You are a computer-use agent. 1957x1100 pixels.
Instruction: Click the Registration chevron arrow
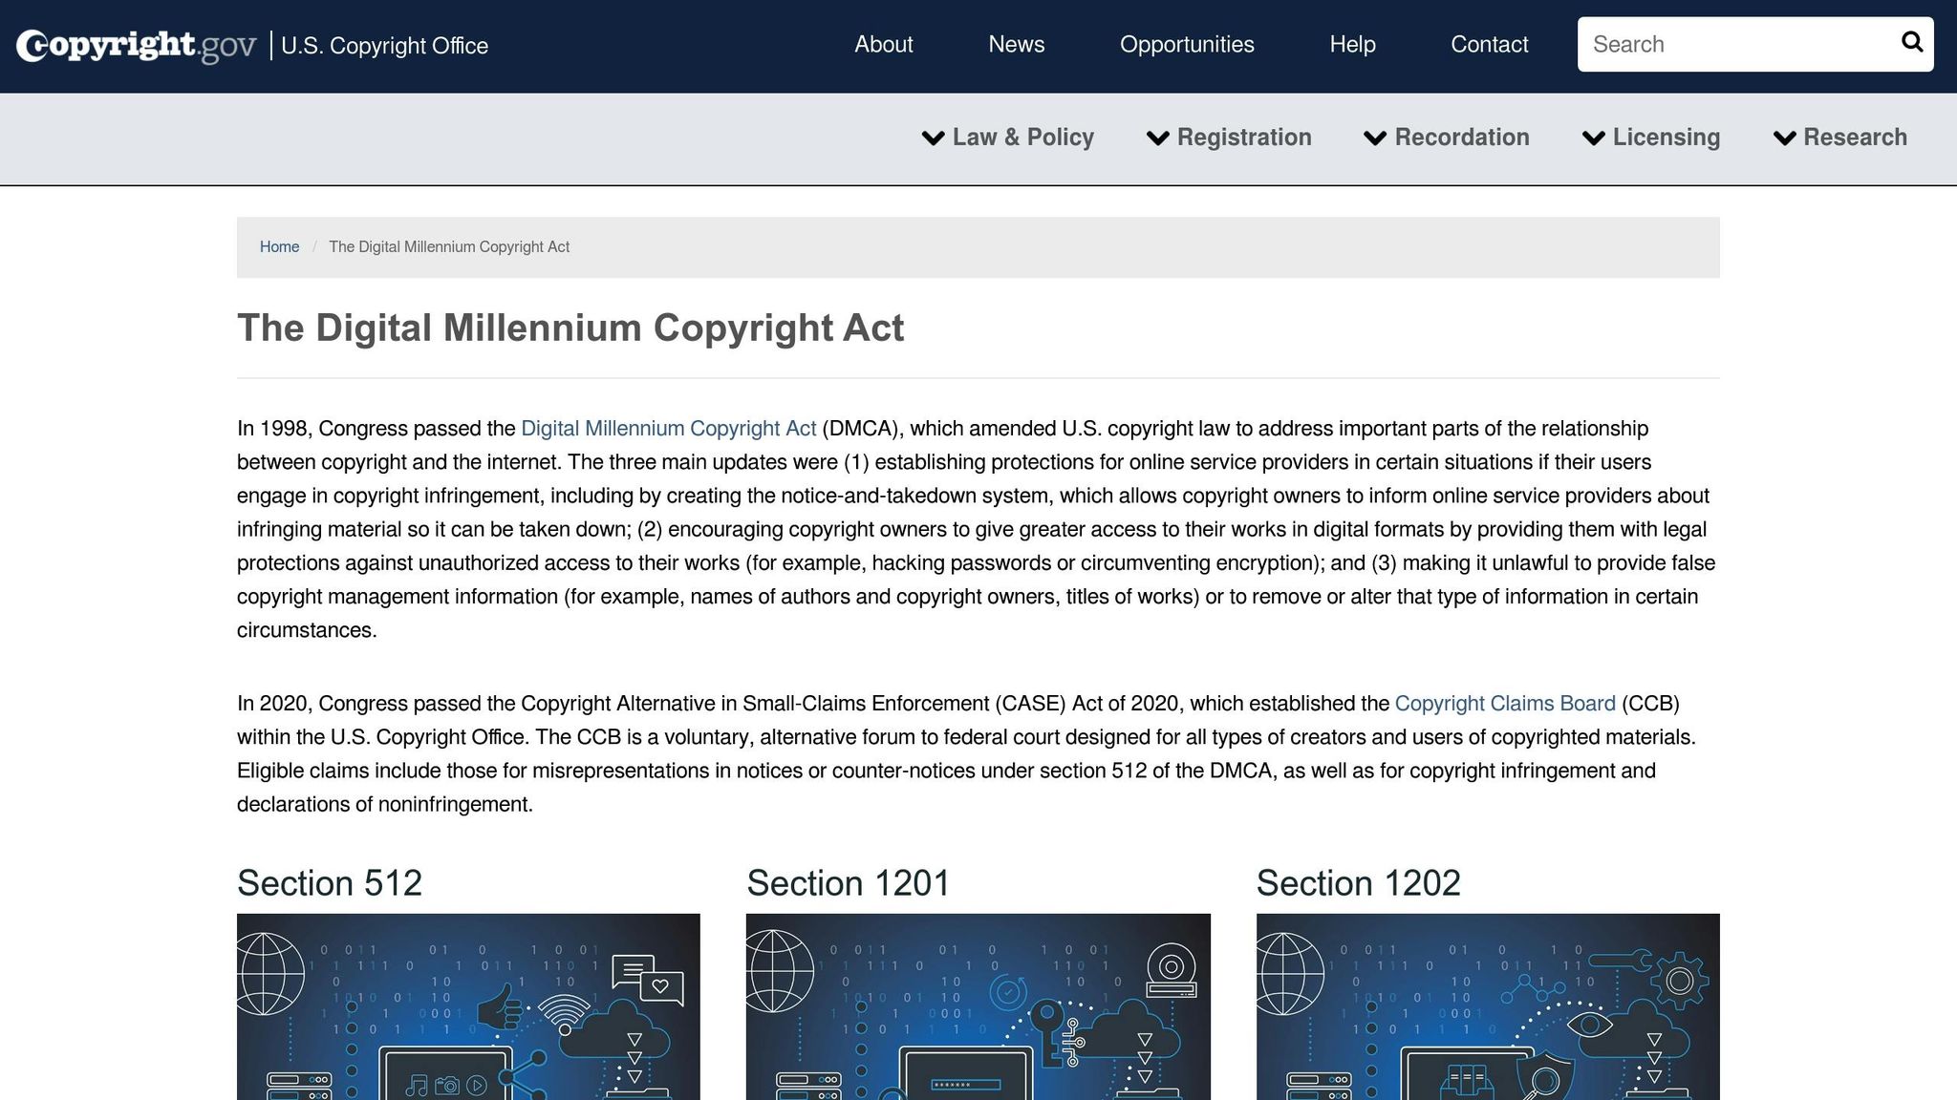[1157, 138]
